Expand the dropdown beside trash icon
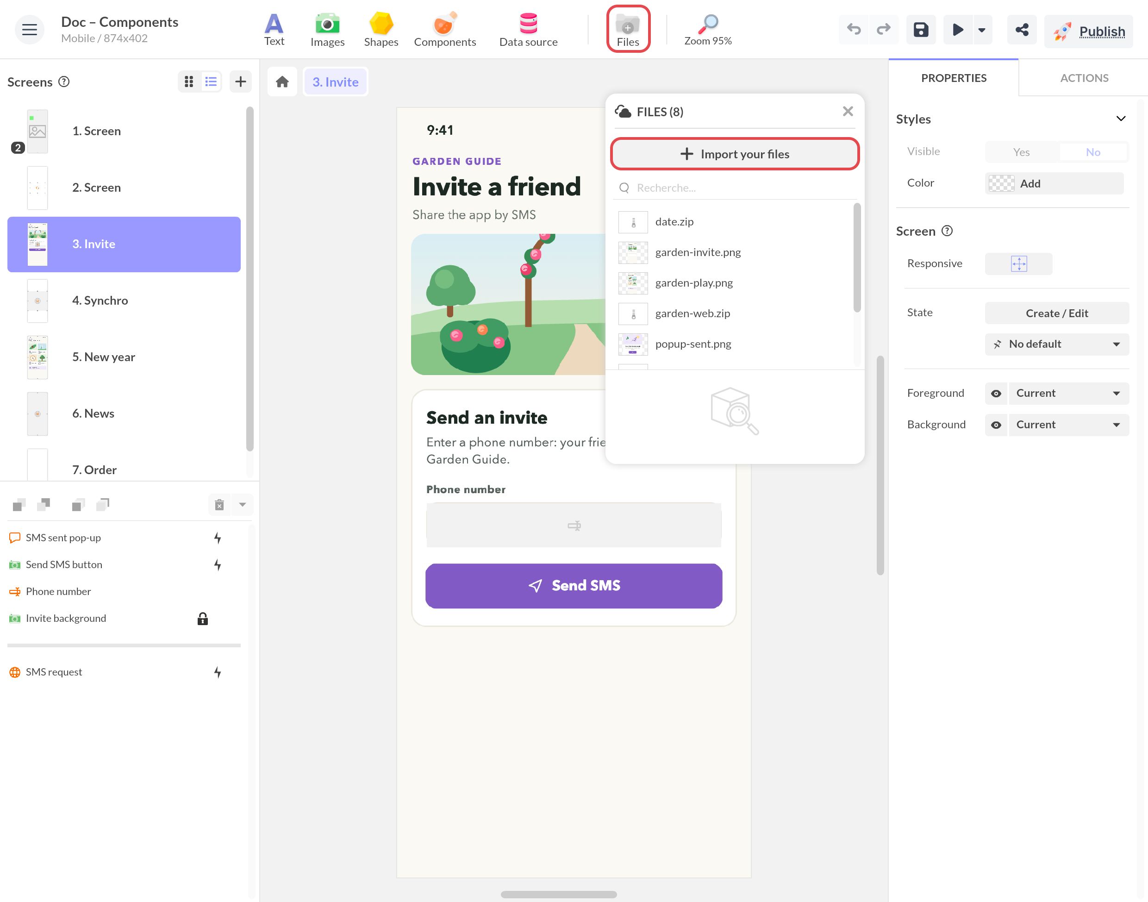Image resolution: width=1148 pixels, height=902 pixels. [243, 504]
